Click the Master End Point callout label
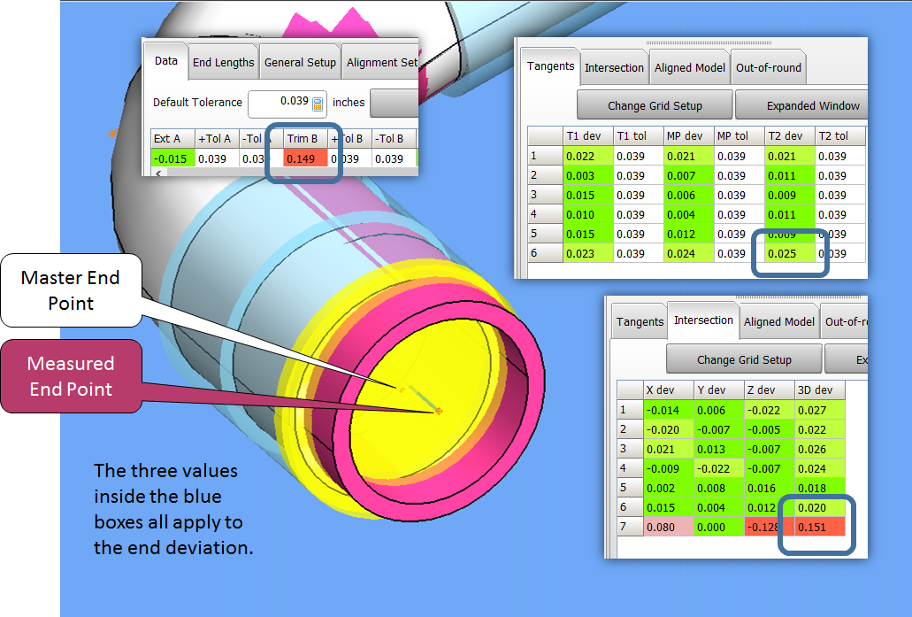This screenshot has width=912, height=617. click(71, 290)
